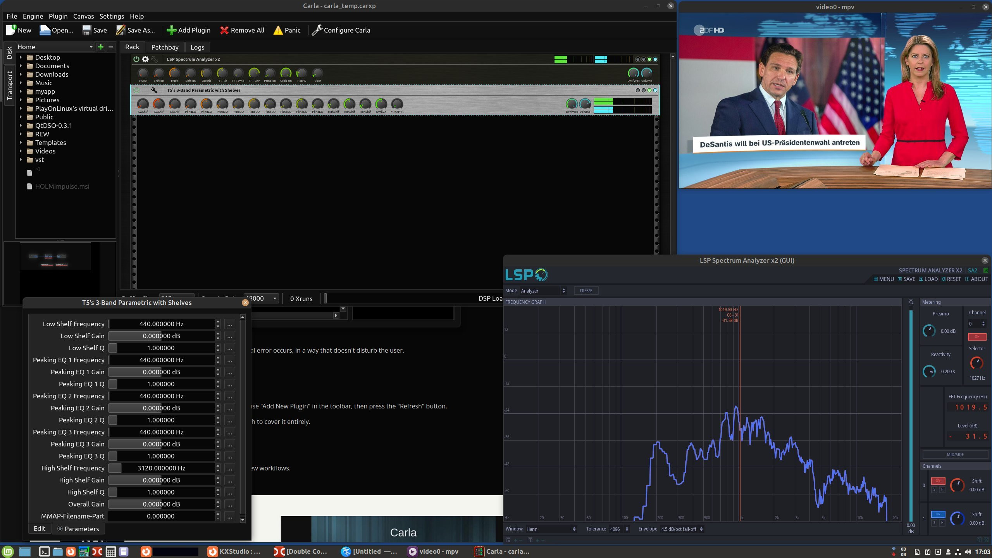Switch to the Patchbay tab
The image size is (992, 558).
[x=165, y=47]
